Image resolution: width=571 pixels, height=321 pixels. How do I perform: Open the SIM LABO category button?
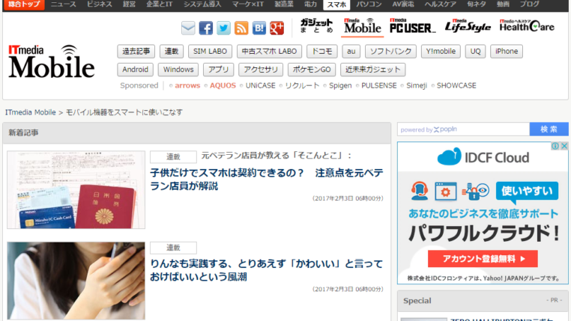pos(210,52)
